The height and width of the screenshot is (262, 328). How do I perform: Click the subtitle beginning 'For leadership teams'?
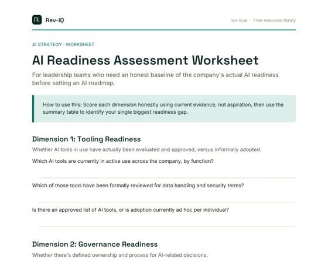[x=155, y=79]
